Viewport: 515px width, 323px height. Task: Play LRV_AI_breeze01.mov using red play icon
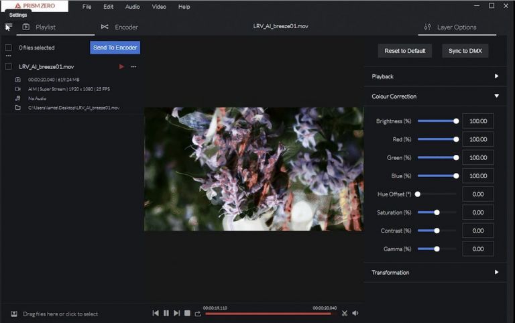(x=121, y=66)
